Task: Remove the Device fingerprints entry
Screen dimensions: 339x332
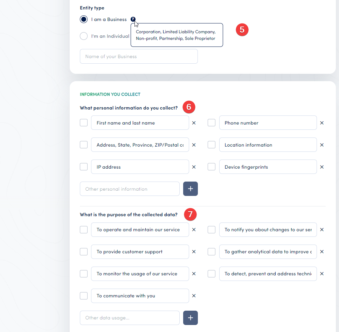Action: point(321,167)
